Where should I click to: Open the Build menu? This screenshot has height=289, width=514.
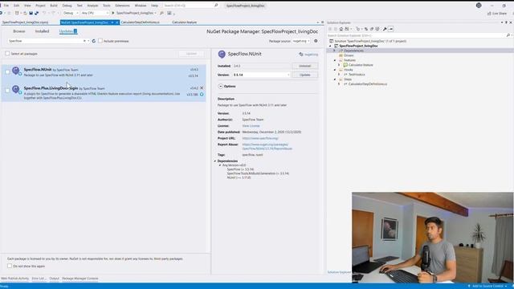tap(54, 6)
